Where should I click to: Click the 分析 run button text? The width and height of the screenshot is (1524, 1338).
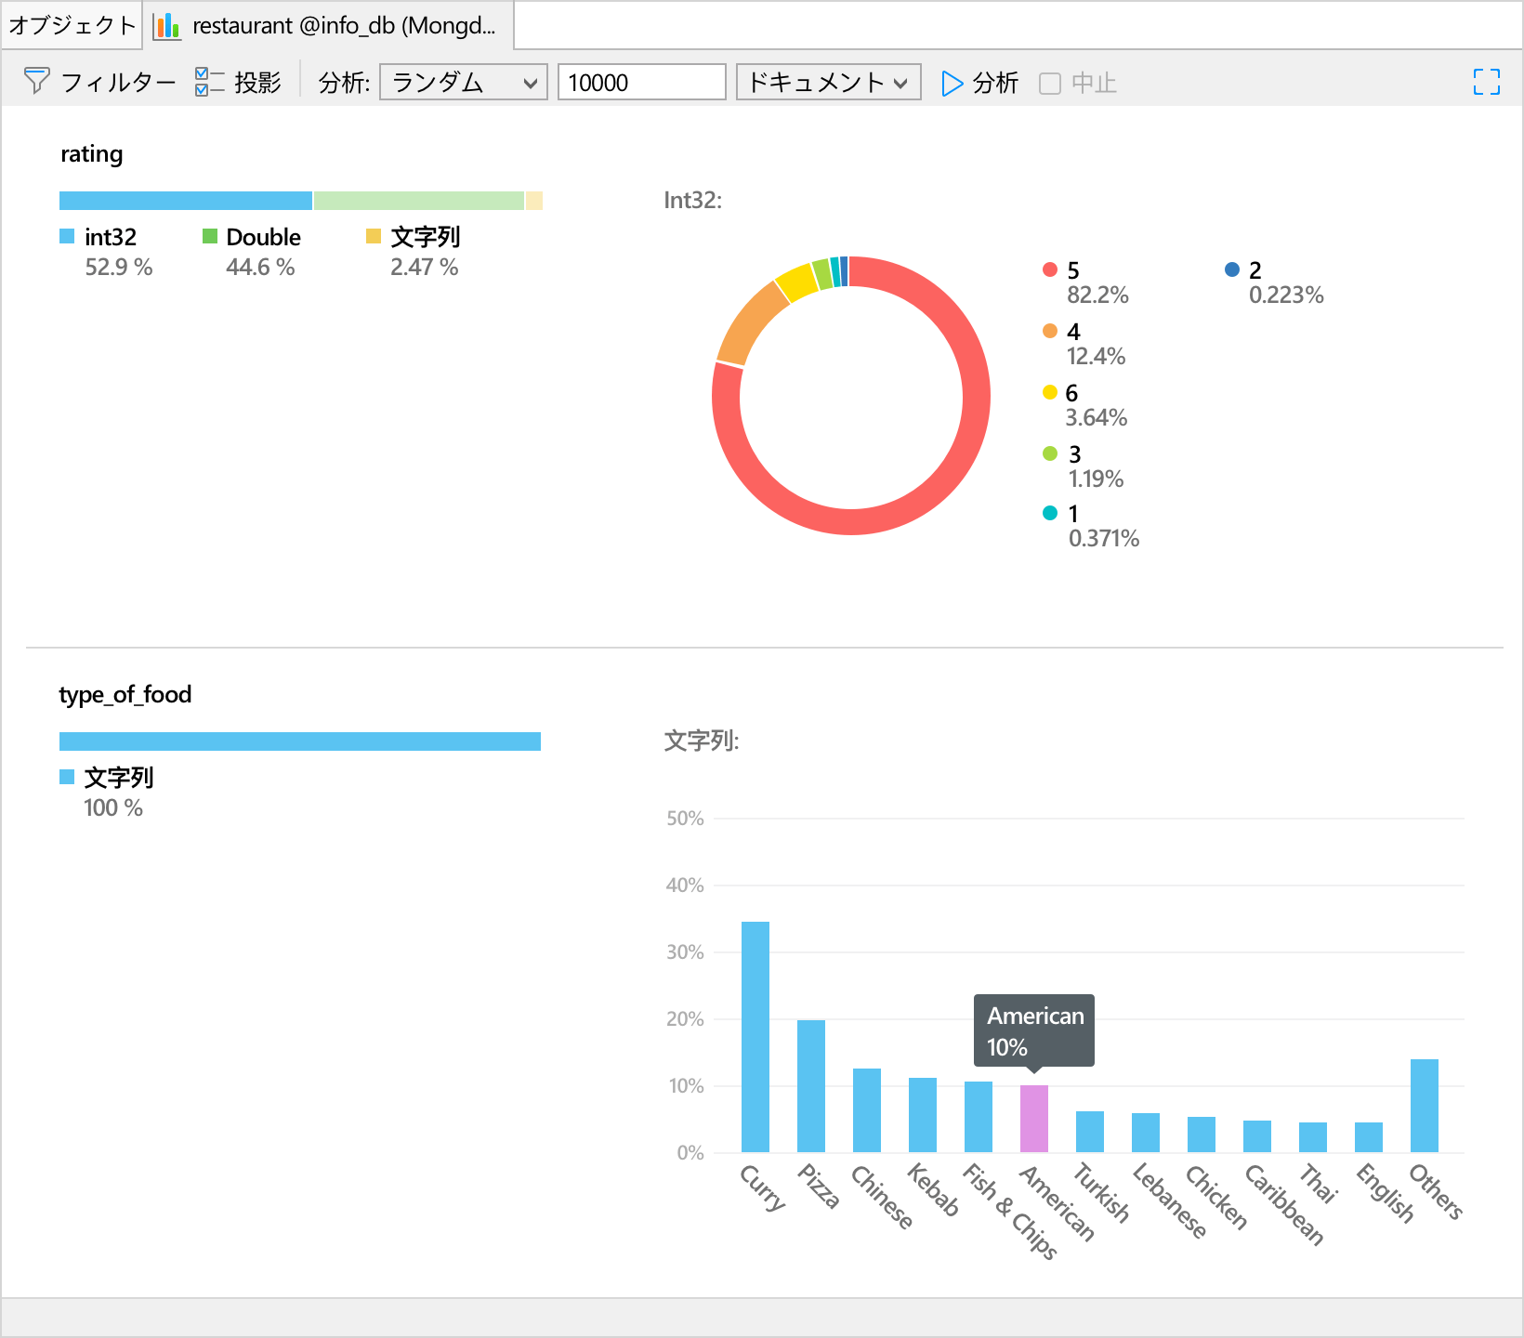tap(995, 83)
